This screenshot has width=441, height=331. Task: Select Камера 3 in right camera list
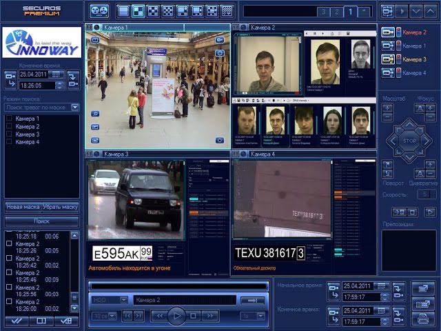(415, 59)
